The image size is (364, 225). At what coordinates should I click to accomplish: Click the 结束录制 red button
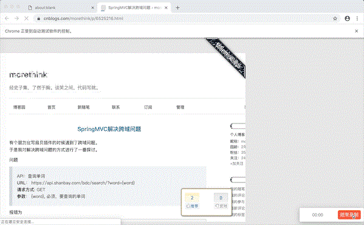click(349, 215)
